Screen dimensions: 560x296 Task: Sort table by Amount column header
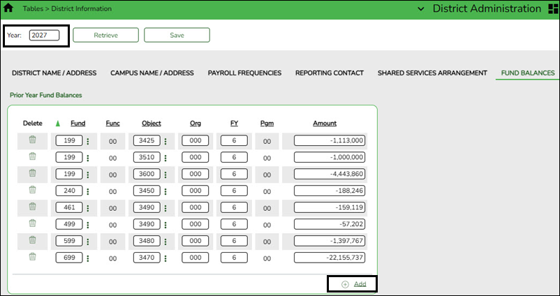(325, 123)
